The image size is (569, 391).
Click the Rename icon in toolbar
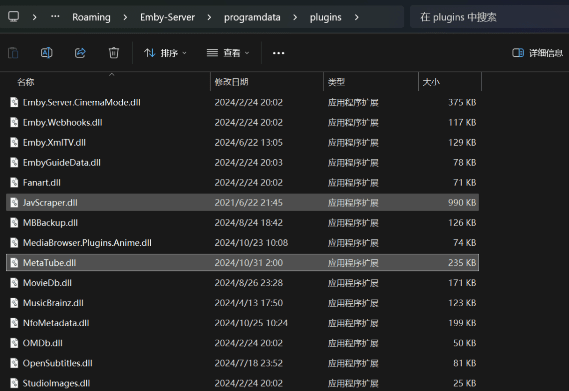(x=46, y=53)
